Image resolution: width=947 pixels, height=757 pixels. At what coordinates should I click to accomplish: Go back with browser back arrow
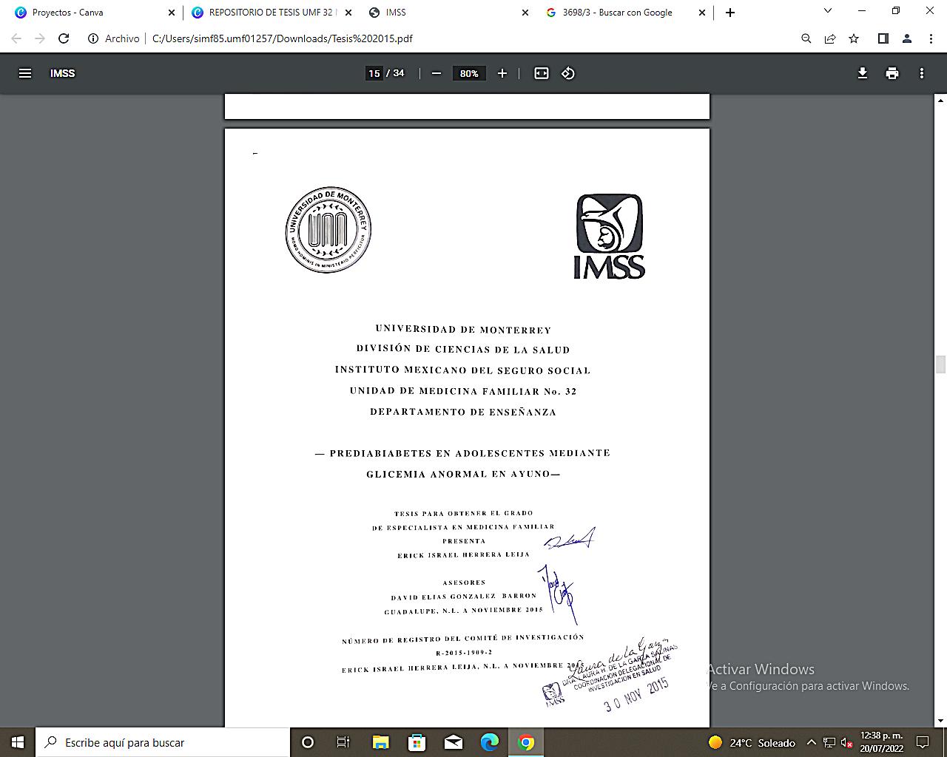[16, 38]
